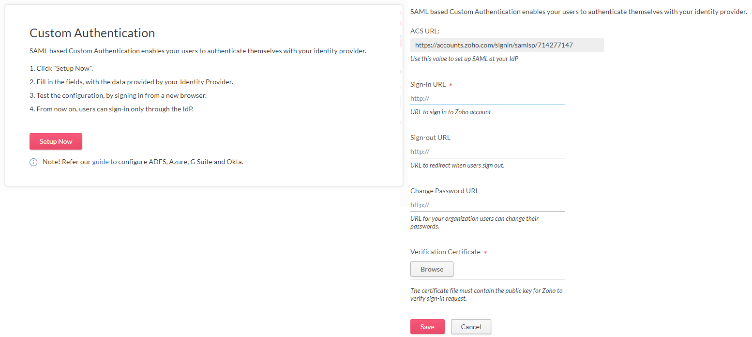The image size is (752, 337).
Task: Focus the Sign-out URL input field
Action: (487, 152)
